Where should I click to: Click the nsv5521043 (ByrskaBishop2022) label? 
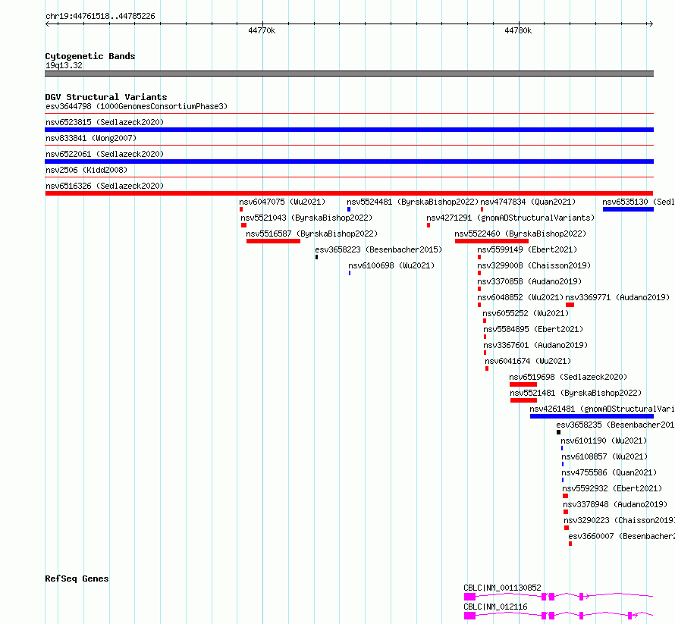(x=306, y=218)
